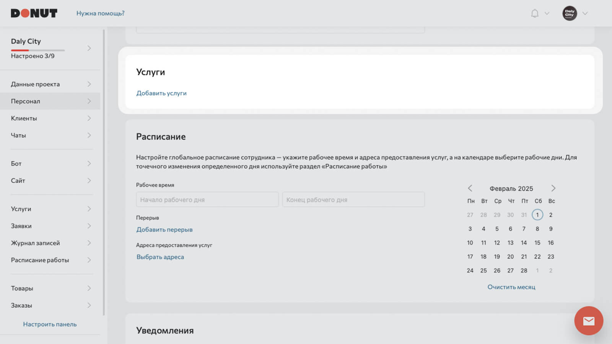Toggle February 14 as a working day

coord(524,243)
